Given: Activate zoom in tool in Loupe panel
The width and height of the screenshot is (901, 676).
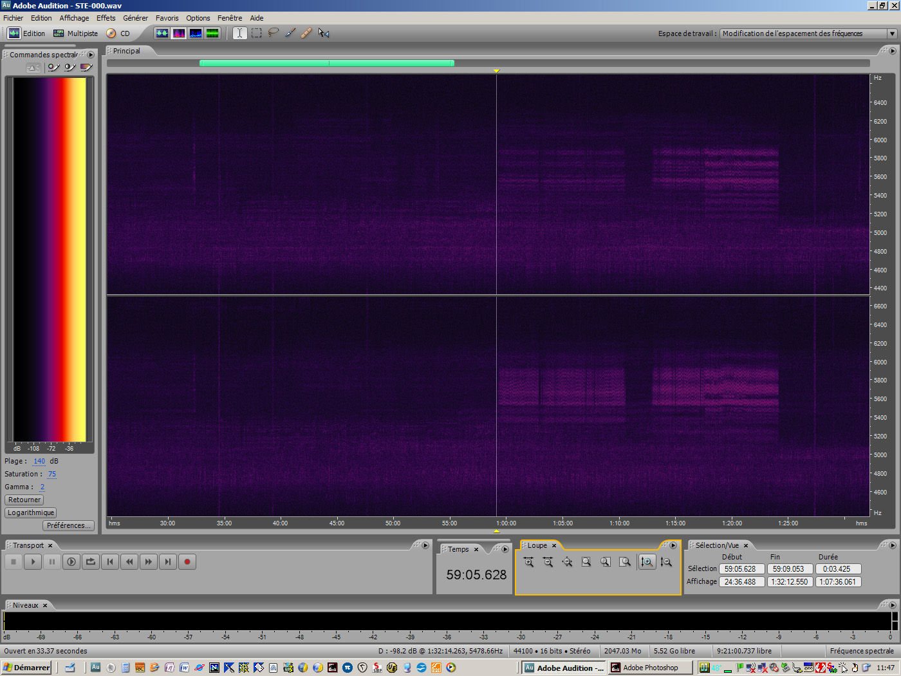Looking at the screenshot, I should (x=528, y=561).
